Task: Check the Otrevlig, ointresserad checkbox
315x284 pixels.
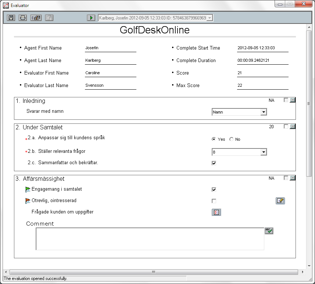Action: pyautogui.click(x=214, y=201)
